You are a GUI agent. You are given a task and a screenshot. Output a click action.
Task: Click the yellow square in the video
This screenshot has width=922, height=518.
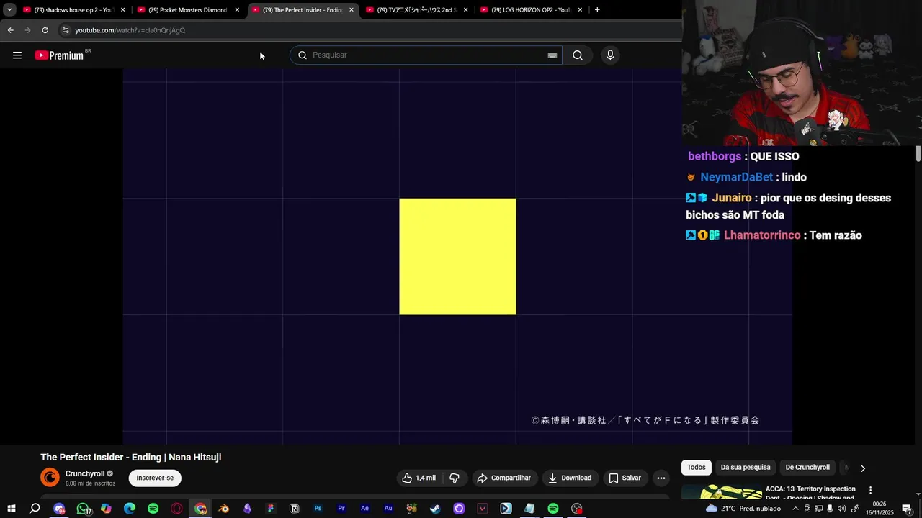pyautogui.click(x=457, y=256)
